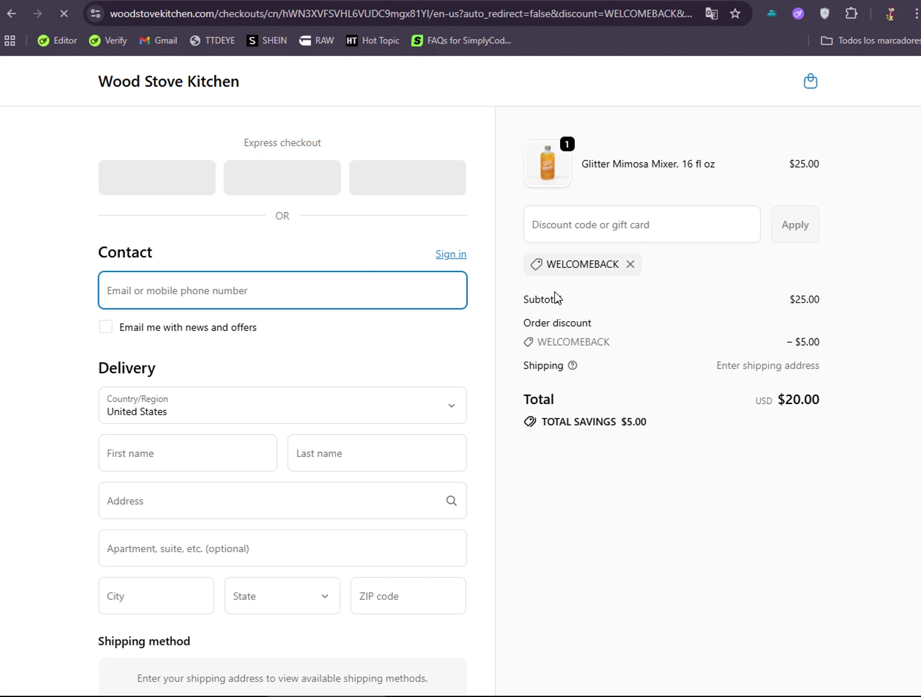Focus the Email or mobile phone number field
Screen dimensions: 921x697
[282, 290]
